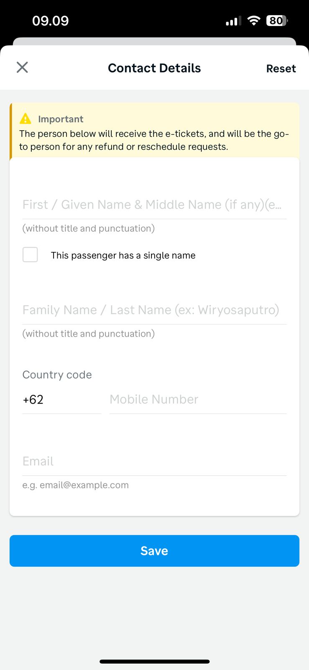Tap the yellow warning triangle icon
This screenshot has height=670, width=309.
[x=26, y=119]
